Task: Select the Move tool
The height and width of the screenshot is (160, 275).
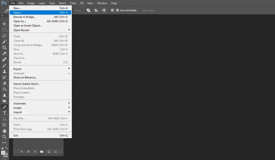Action: point(4,24)
